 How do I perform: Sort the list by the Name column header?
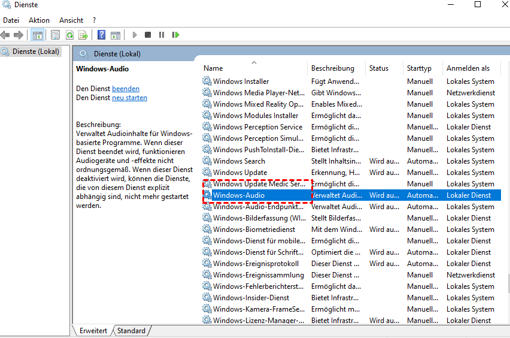click(213, 68)
